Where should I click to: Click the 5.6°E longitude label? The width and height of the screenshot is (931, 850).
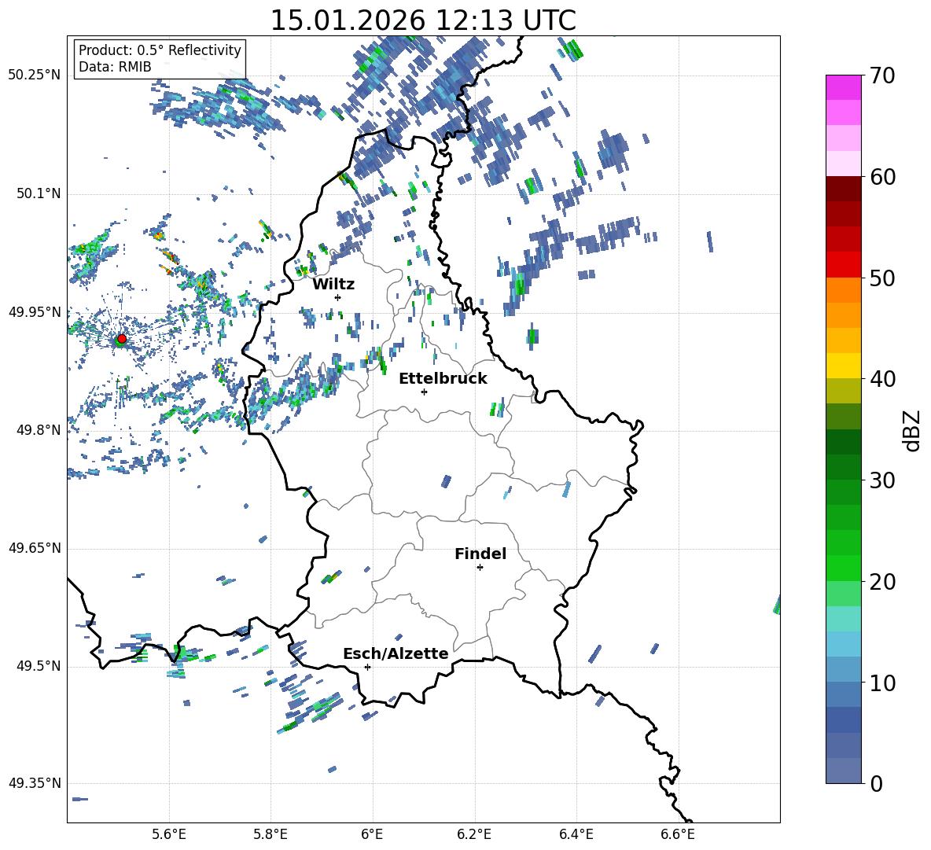point(169,834)
